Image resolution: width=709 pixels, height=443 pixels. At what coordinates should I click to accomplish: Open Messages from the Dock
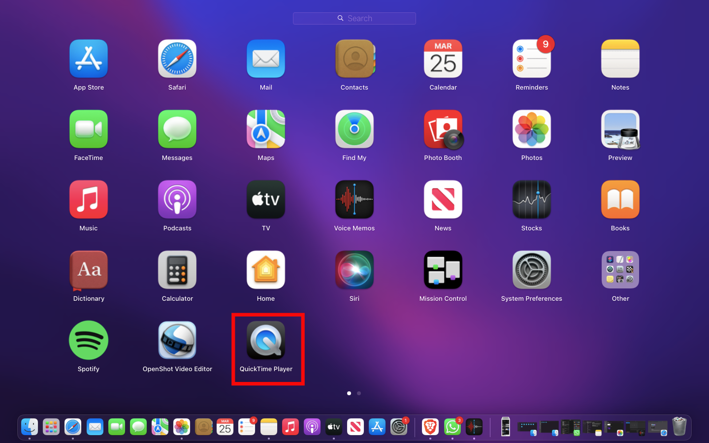click(x=138, y=427)
